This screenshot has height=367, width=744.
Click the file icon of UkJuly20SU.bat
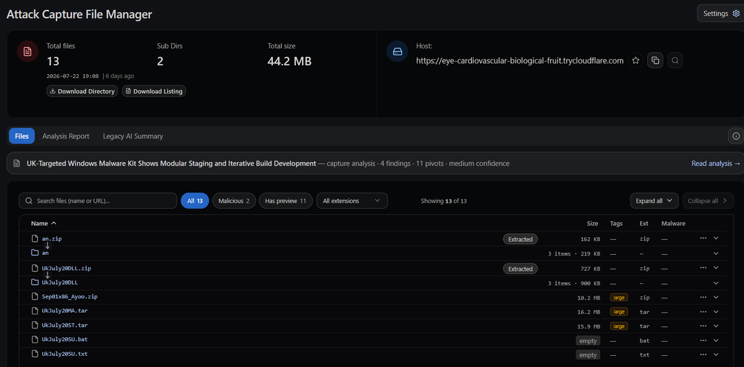click(35, 340)
